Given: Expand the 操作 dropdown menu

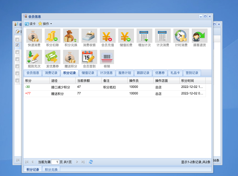Looking at the screenshot, I should coord(45,24).
